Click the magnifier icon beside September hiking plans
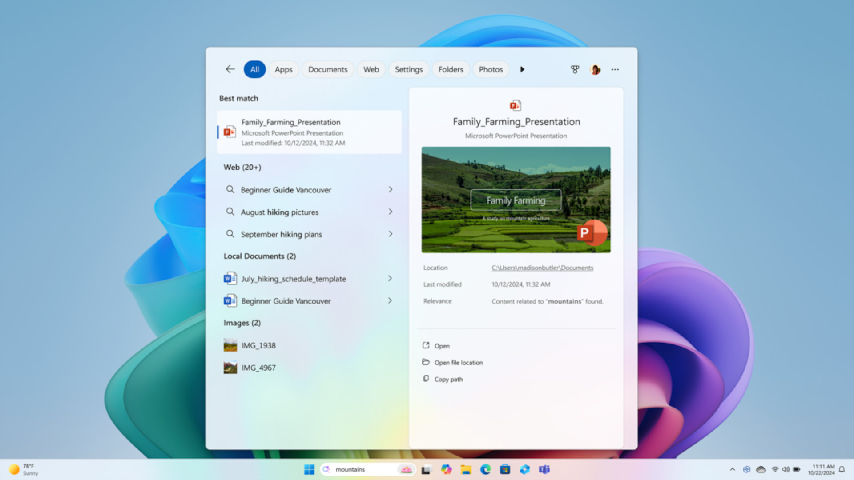The height and width of the screenshot is (480, 854). 230,234
